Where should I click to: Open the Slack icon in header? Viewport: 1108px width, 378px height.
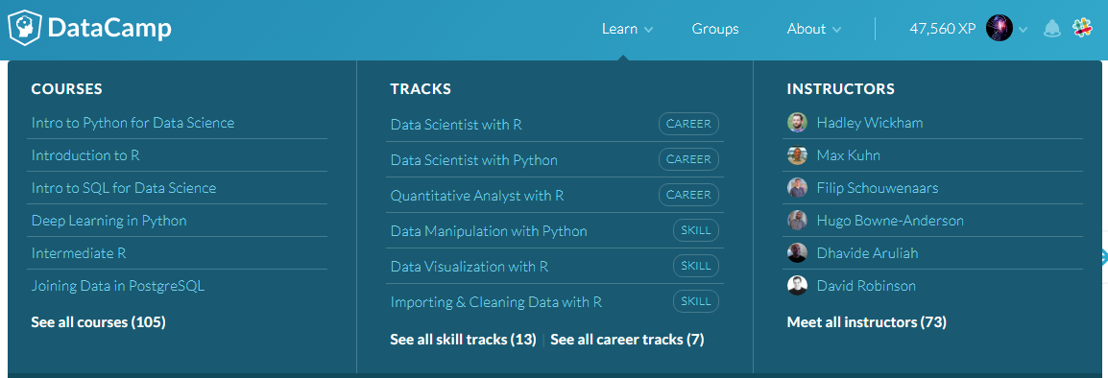(x=1083, y=28)
